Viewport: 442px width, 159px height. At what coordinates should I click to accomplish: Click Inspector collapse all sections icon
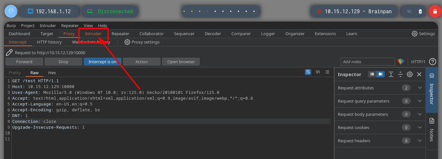pyautogui.click(x=400, y=74)
